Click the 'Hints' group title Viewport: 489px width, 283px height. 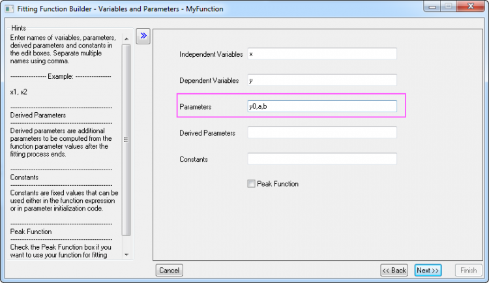pyautogui.click(x=18, y=28)
